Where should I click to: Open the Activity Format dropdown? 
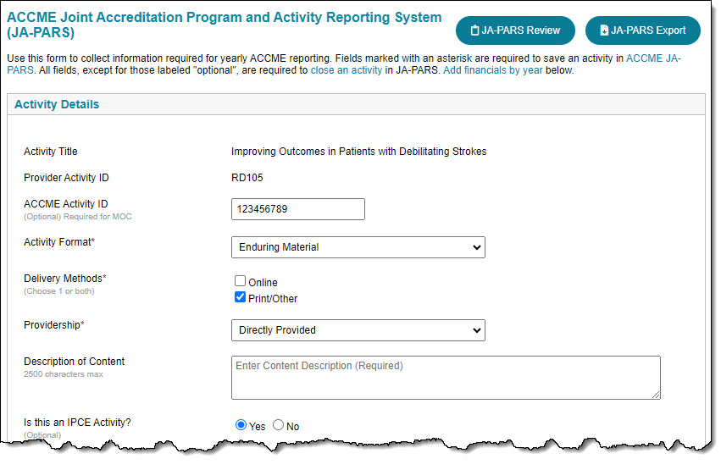[358, 247]
